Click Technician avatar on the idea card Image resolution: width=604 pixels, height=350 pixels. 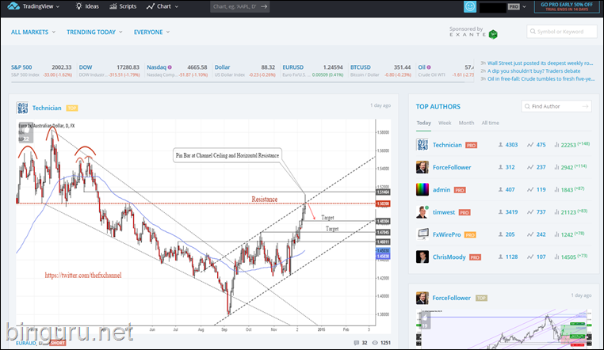22,108
